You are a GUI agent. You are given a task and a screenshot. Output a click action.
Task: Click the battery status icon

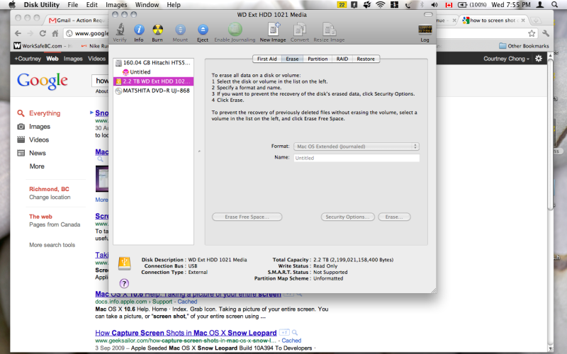point(462,5)
